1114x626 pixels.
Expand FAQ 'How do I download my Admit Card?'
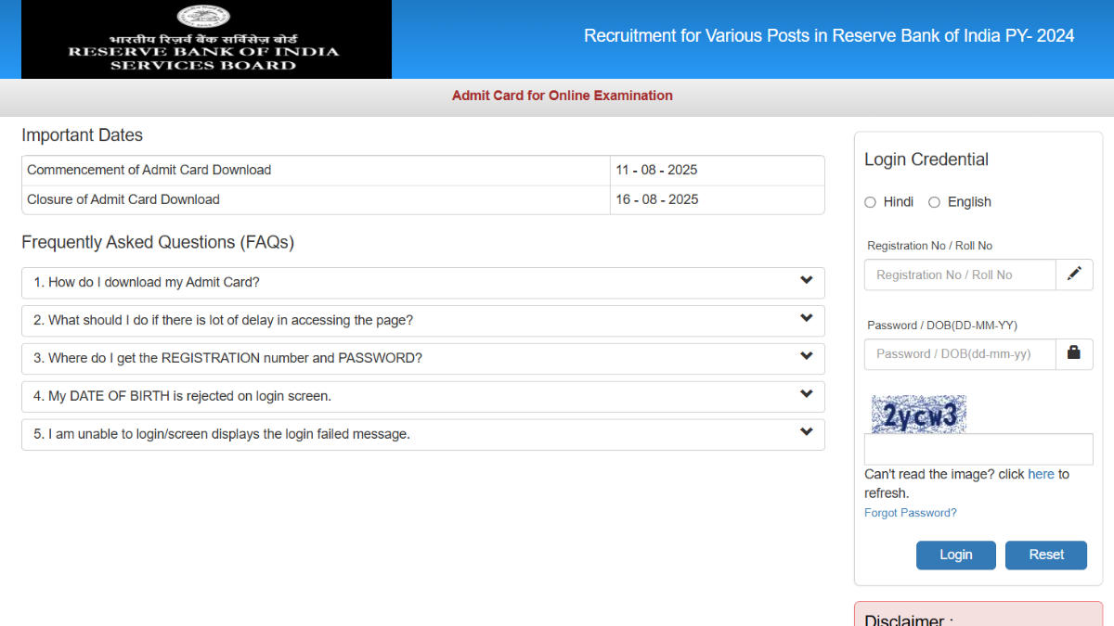coord(422,283)
